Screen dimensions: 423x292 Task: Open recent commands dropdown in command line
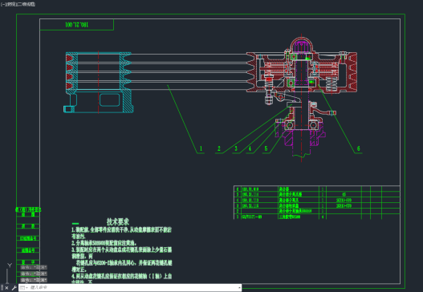(23, 288)
